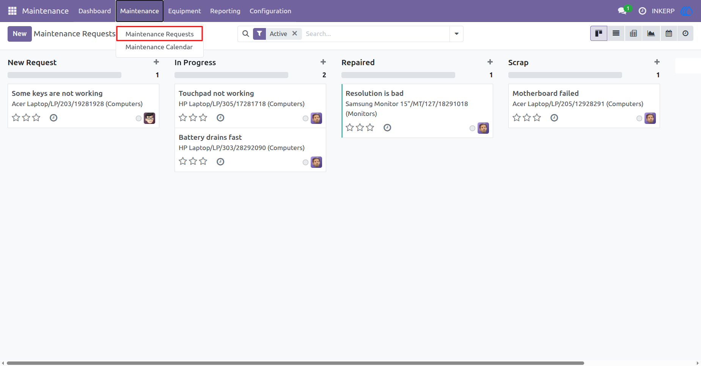Click the In Progress column progress bar
701x366 pixels.
pos(231,75)
